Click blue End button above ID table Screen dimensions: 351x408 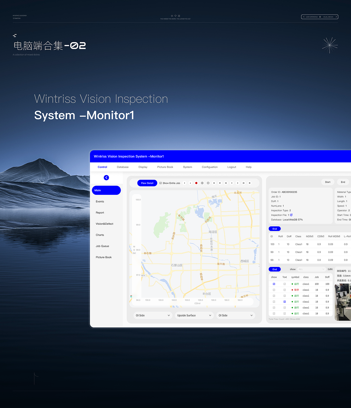coord(275,229)
